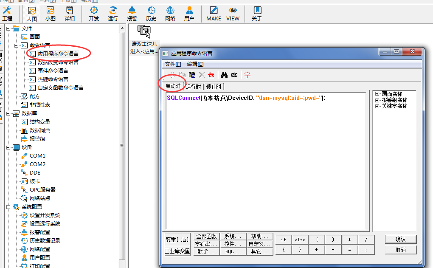The width and height of the screenshot is (433, 268).
Task: Open 关于 about toolbar icon
Action: pos(257,14)
